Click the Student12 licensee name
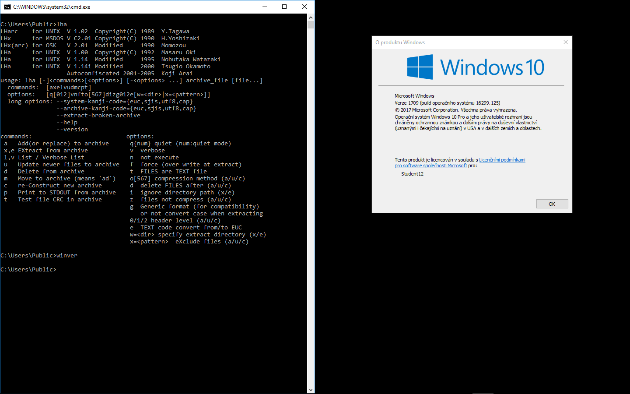Image resolution: width=630 pixels, height=394 pixels. point(412,174)
